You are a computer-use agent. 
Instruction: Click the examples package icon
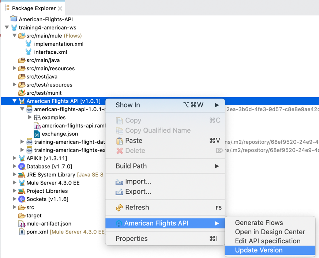[37, 117]
